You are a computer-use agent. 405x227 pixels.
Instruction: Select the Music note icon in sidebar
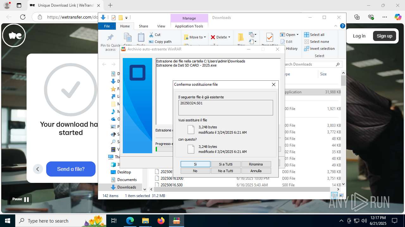click(113, 112)
